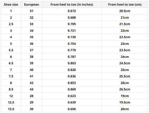The image size is (149, 113).
Task: Select the cell with European size 31
Action: [31, 11]
